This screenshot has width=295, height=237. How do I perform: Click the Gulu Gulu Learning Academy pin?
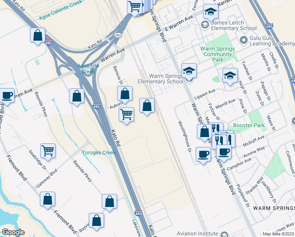click(244, 41)
